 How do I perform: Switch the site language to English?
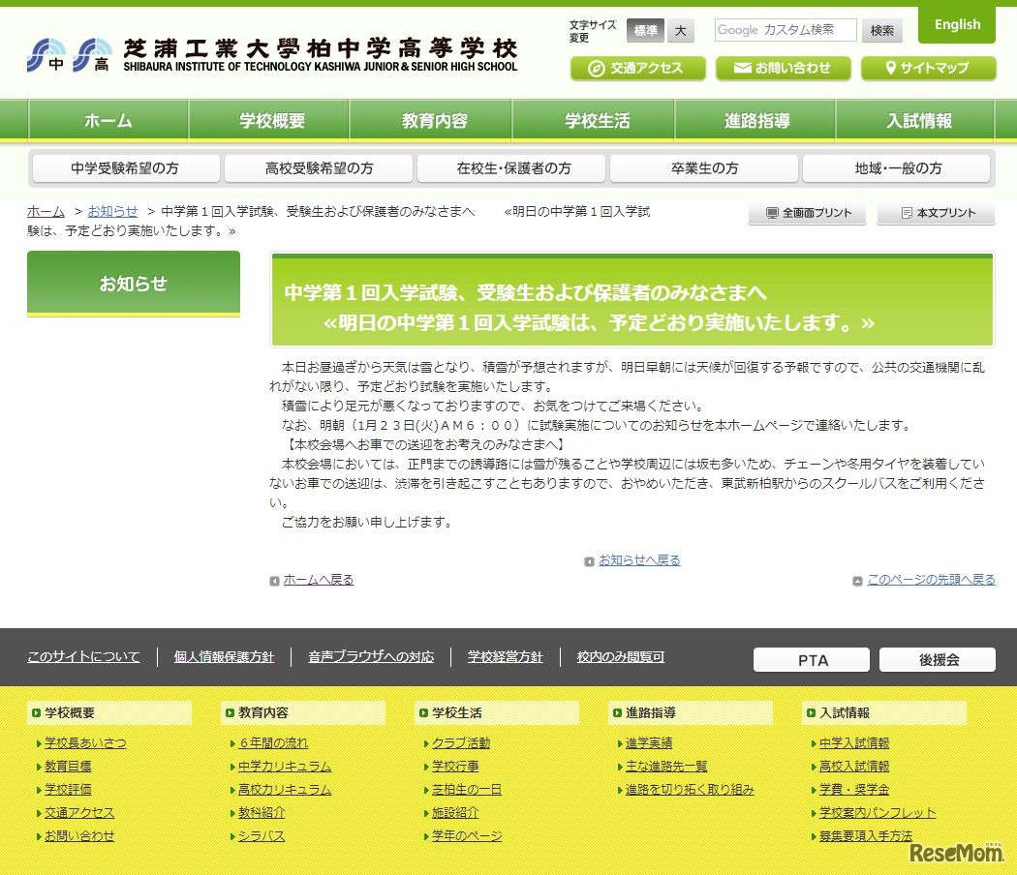click(x=956, y=25)
